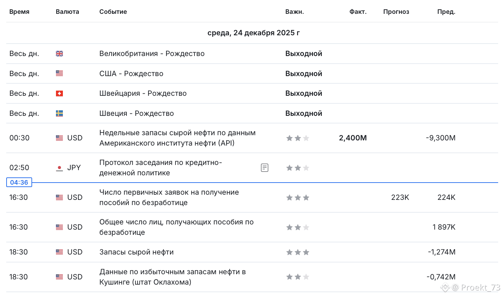Open Число первичных заявок на пособия event
The width and height of the screenshot is (503, 296).
point(169,197)
